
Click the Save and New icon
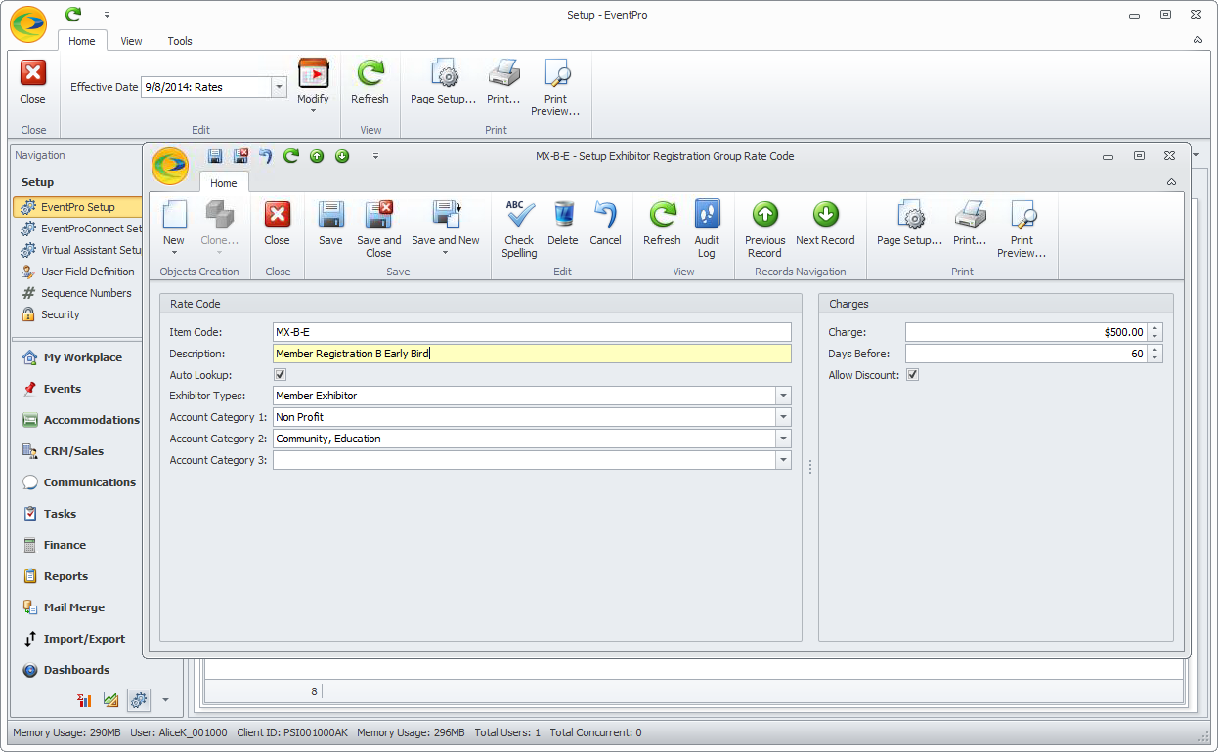(446, 215)
